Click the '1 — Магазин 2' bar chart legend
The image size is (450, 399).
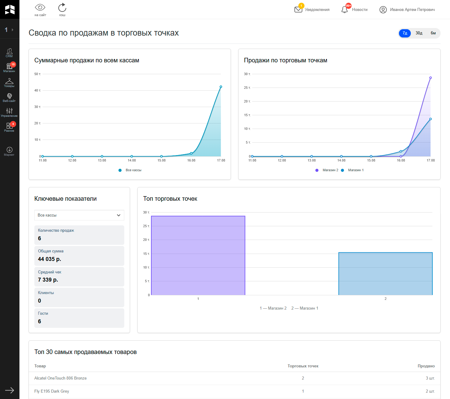pyautogui.click(x=273, y=308)
